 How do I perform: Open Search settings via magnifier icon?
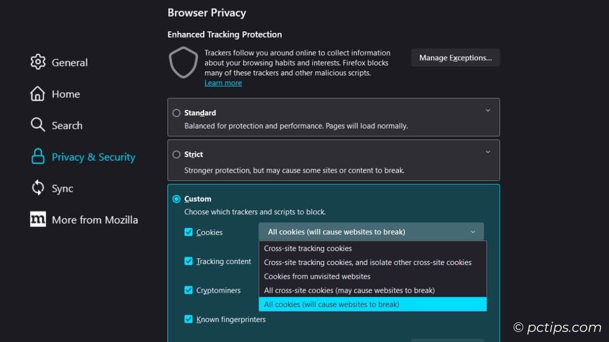coord(38,125)
